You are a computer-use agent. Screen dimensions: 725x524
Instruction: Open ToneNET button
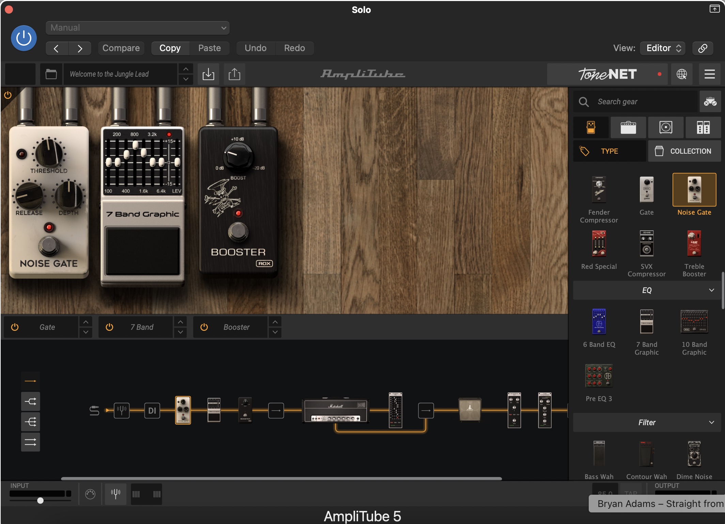607,74
